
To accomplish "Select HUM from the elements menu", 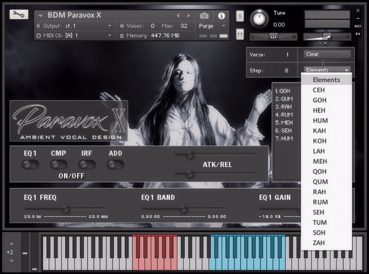I will pyautogui.click(x=326, y=121).
